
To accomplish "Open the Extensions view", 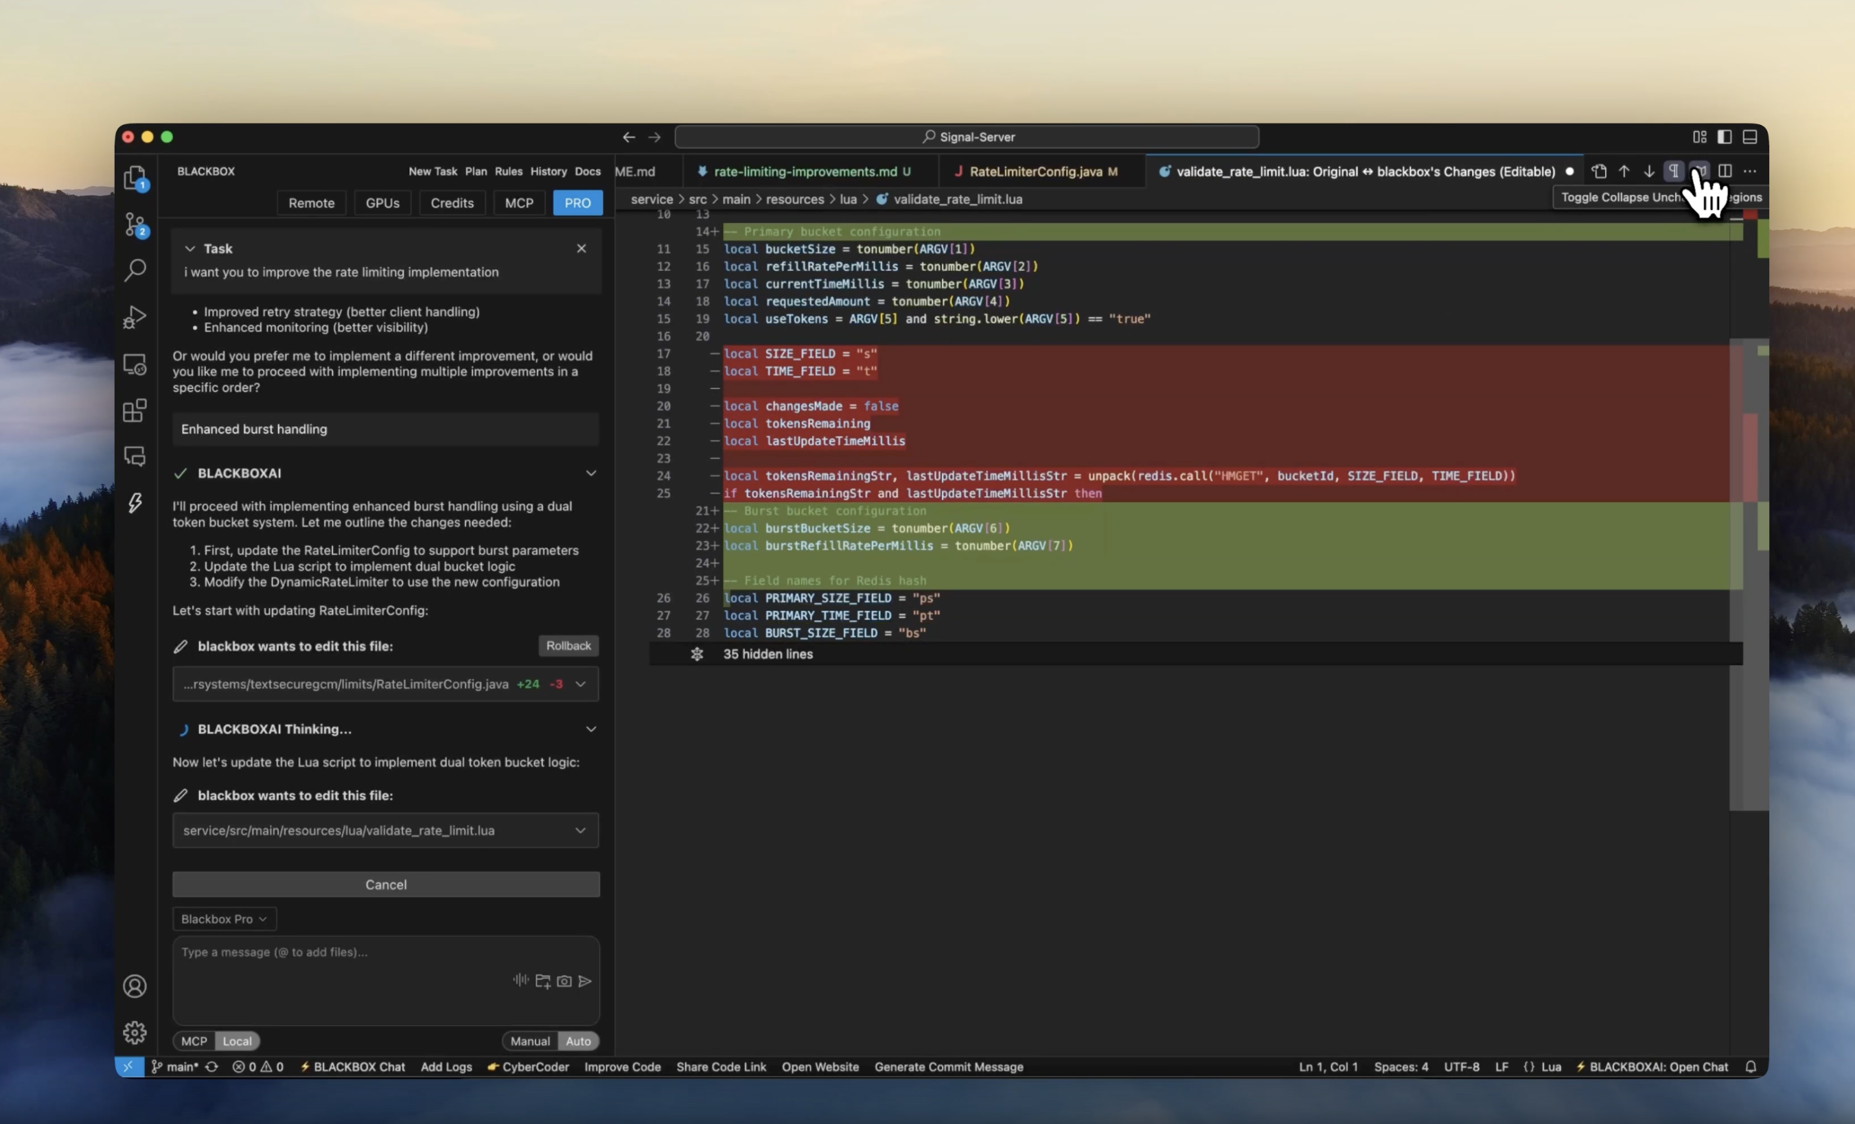I will 135,411.
